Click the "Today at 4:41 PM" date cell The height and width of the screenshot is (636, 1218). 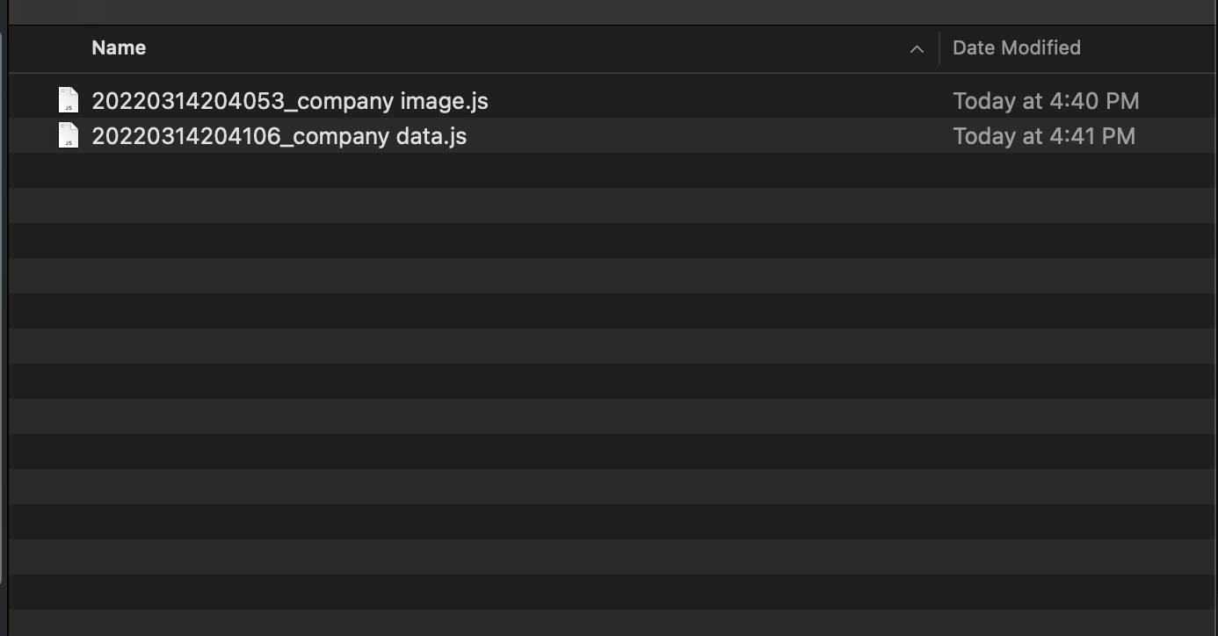point(1044,136)
